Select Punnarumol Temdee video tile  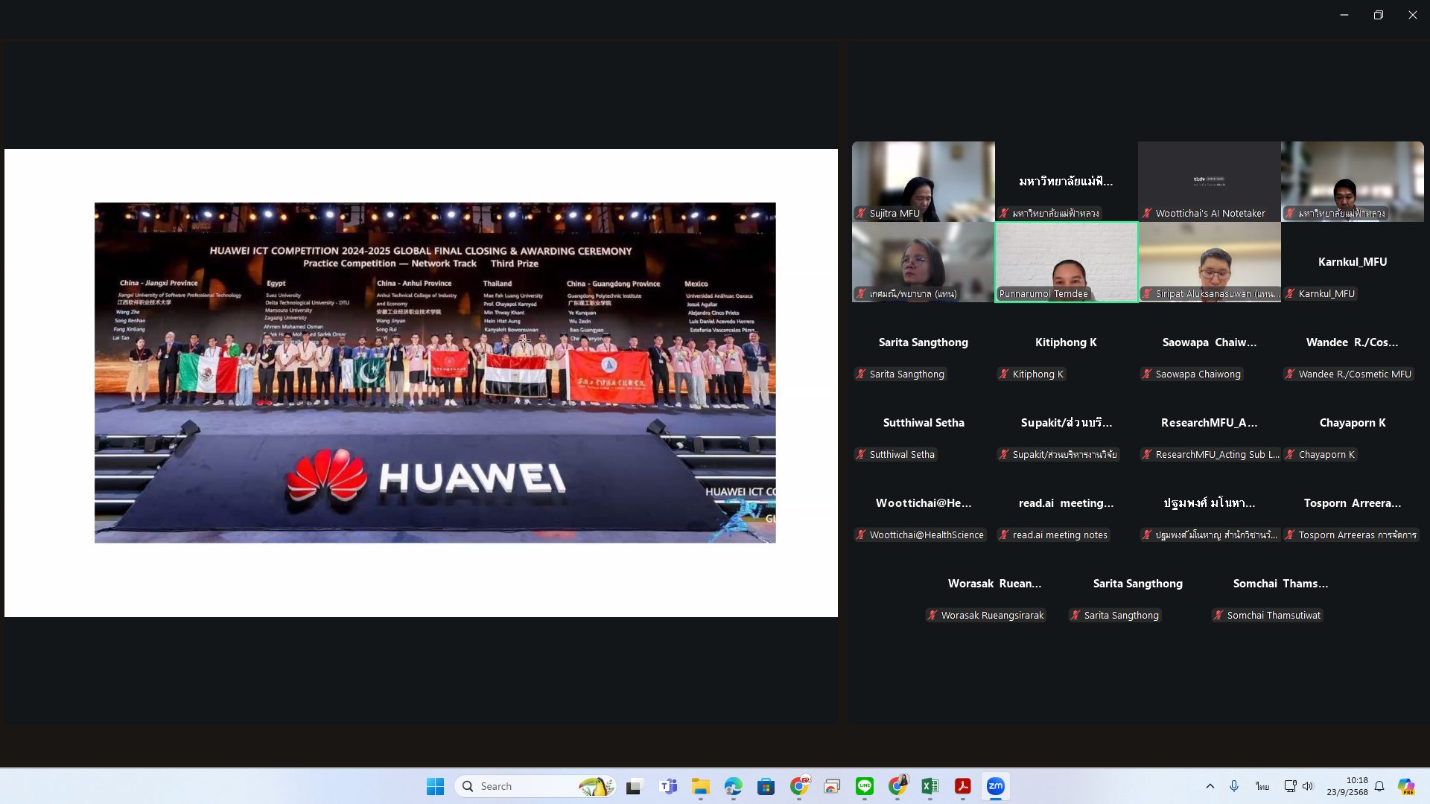coord(1066,261)
